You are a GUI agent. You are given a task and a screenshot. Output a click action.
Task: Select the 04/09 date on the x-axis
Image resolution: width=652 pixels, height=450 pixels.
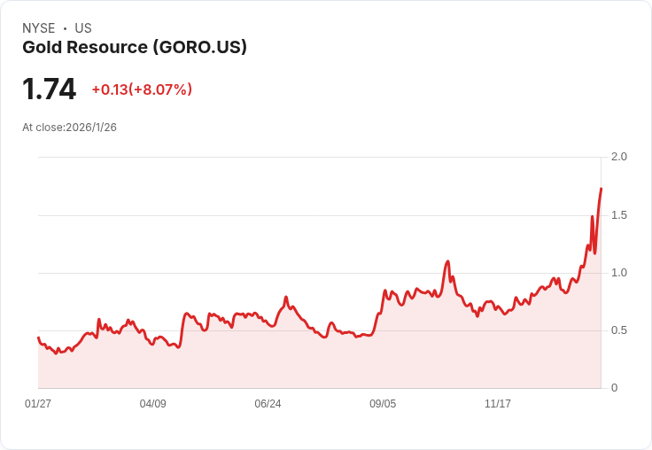click(153, 404)
